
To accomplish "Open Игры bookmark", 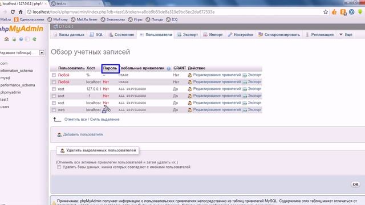I will point(135,19).
